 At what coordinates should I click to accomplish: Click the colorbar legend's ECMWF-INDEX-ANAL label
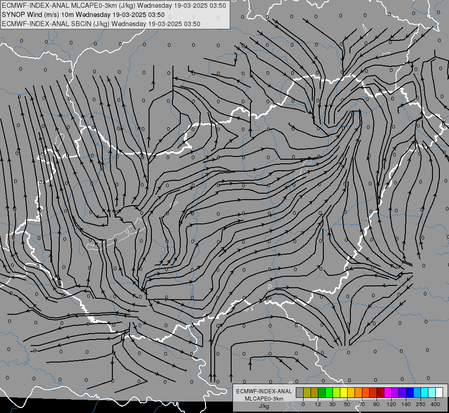264,391
